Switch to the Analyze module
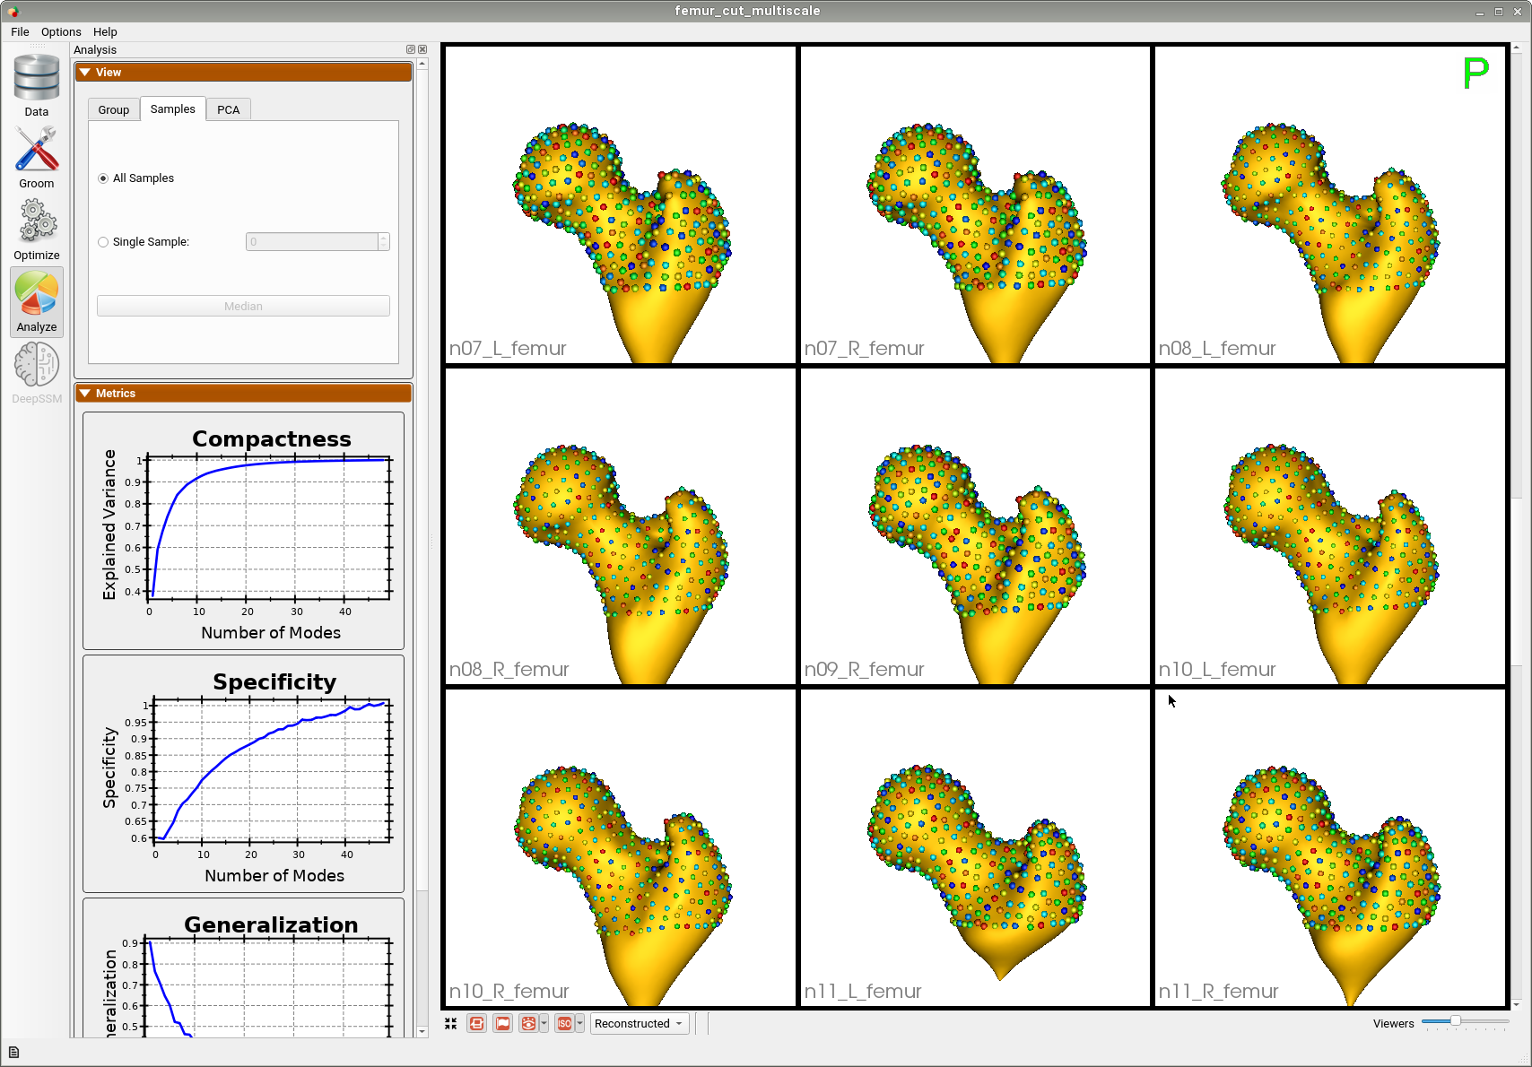 (37, 301)
